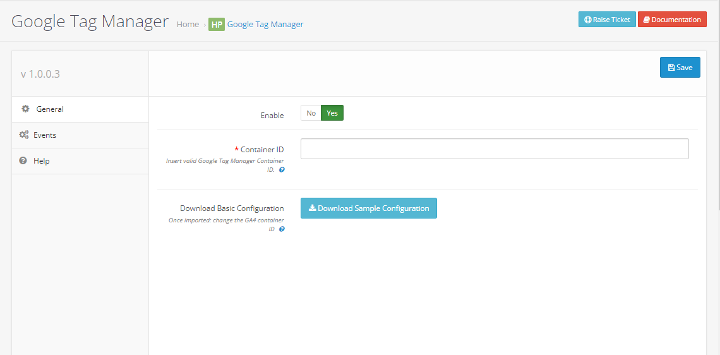Click the lifebuoy icon on Raise Ticket
This screenshot has width=720, height=355.
(x=587, y=20)
